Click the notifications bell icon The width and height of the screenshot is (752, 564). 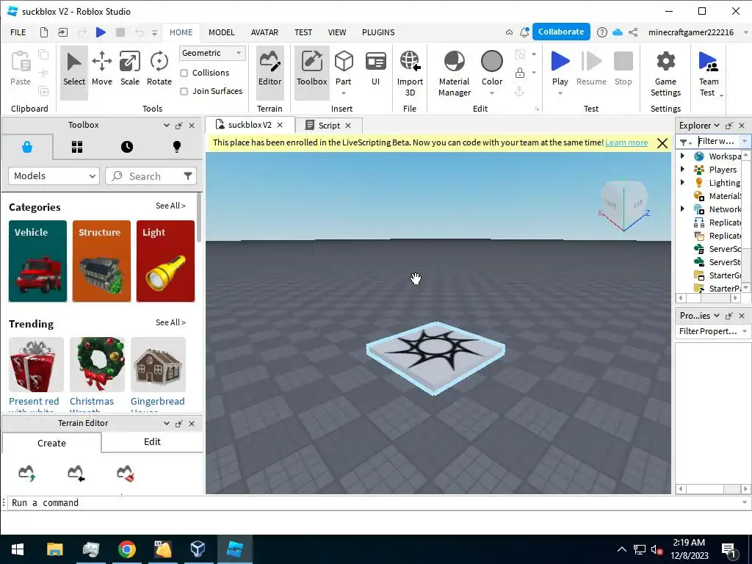(524, 32)
